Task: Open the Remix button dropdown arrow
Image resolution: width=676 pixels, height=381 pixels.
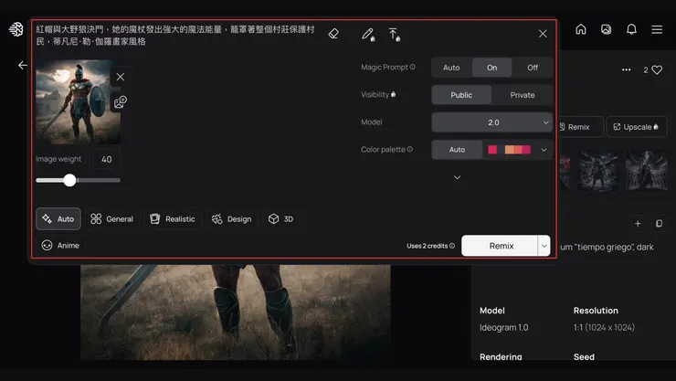Action: (544, 246)
